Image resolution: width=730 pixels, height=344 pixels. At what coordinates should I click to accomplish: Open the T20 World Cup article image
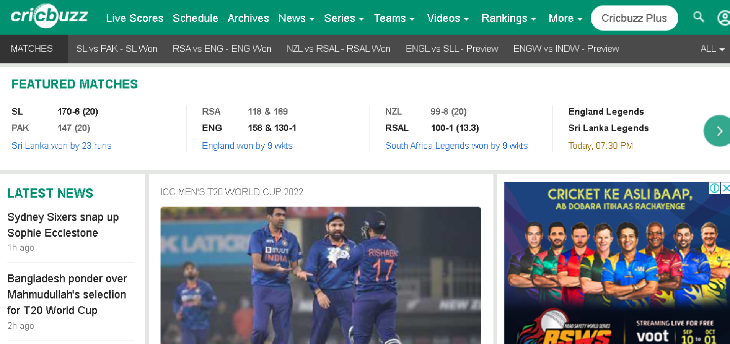tap(320, 275)
